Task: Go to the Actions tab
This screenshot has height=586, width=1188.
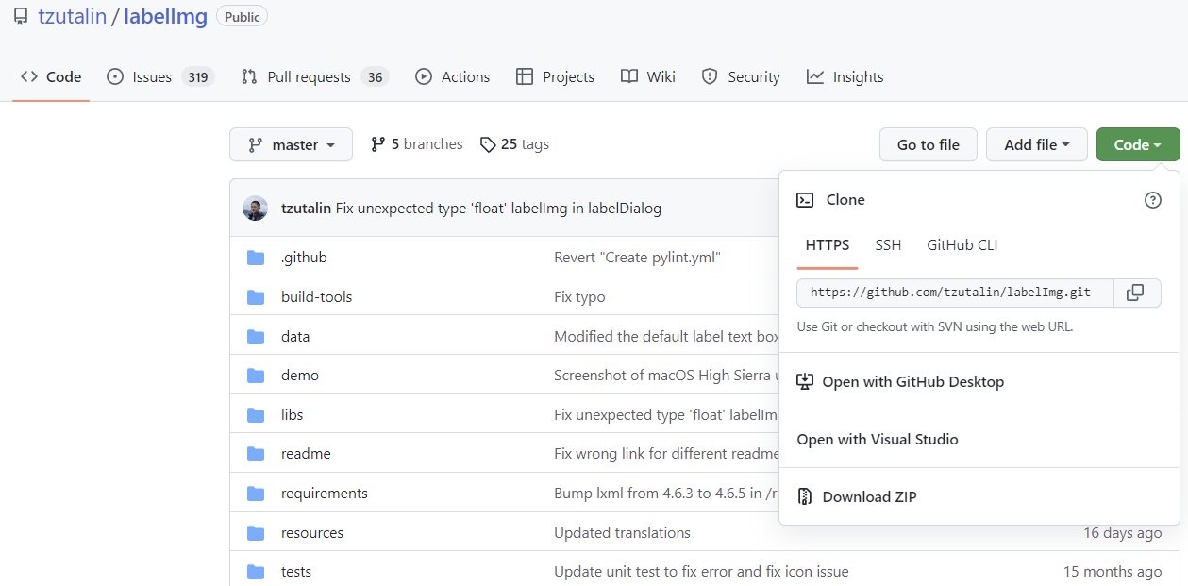Action: point(453,77)
